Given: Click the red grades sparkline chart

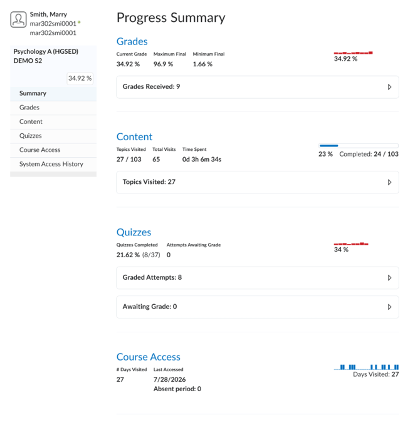Looking at the screenshot, I should pos(353,53).
